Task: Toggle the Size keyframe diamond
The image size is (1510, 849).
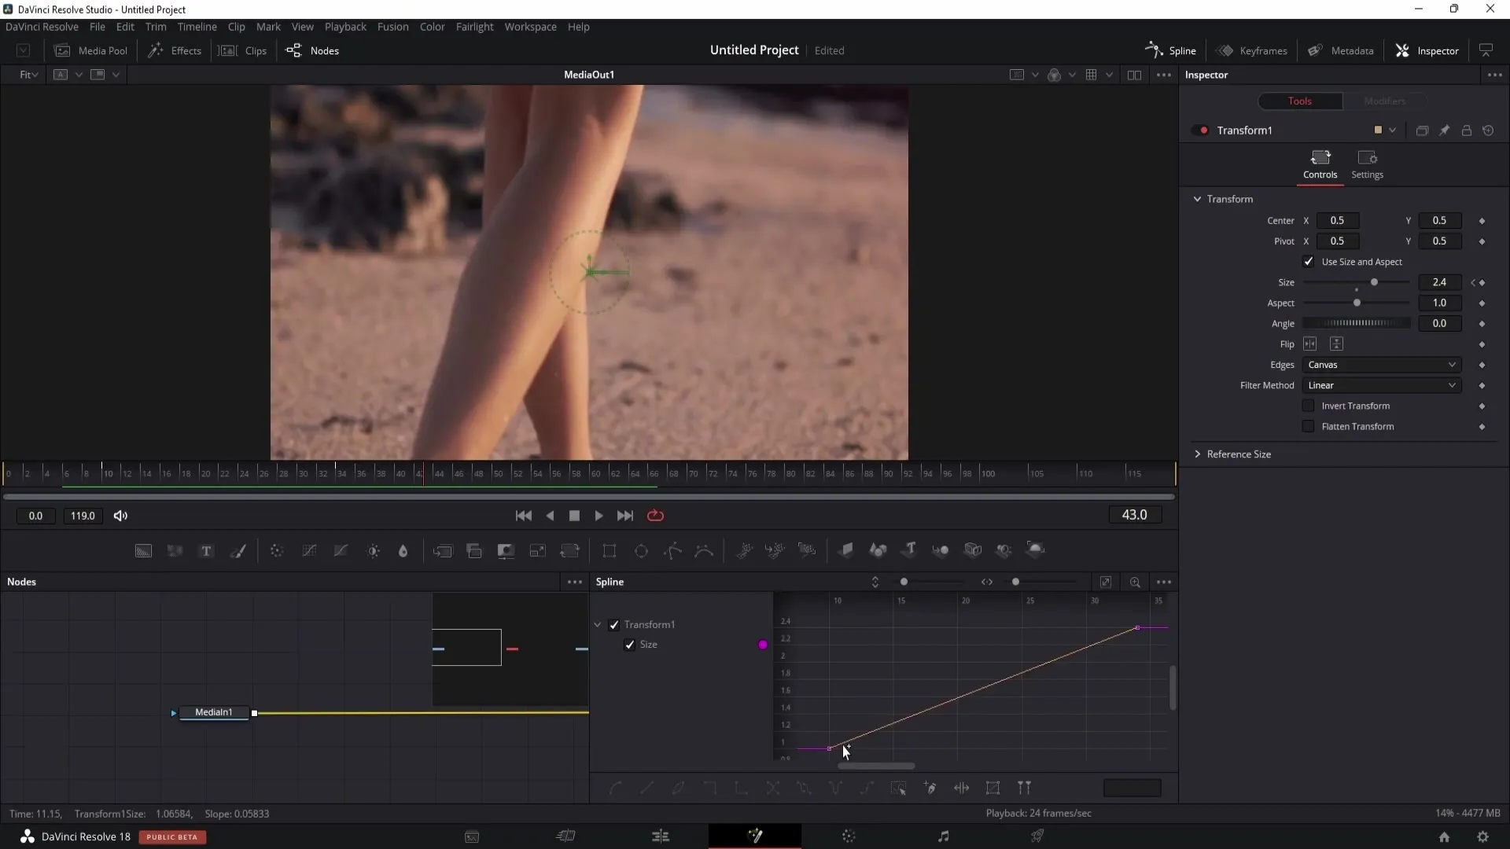Action: (1482, 283)
